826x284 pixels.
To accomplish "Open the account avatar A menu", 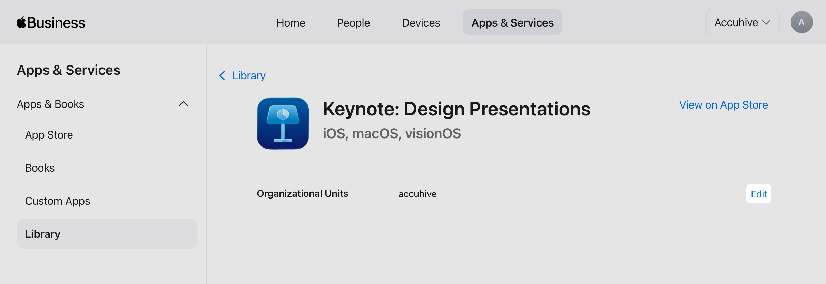I will (802, 22).
